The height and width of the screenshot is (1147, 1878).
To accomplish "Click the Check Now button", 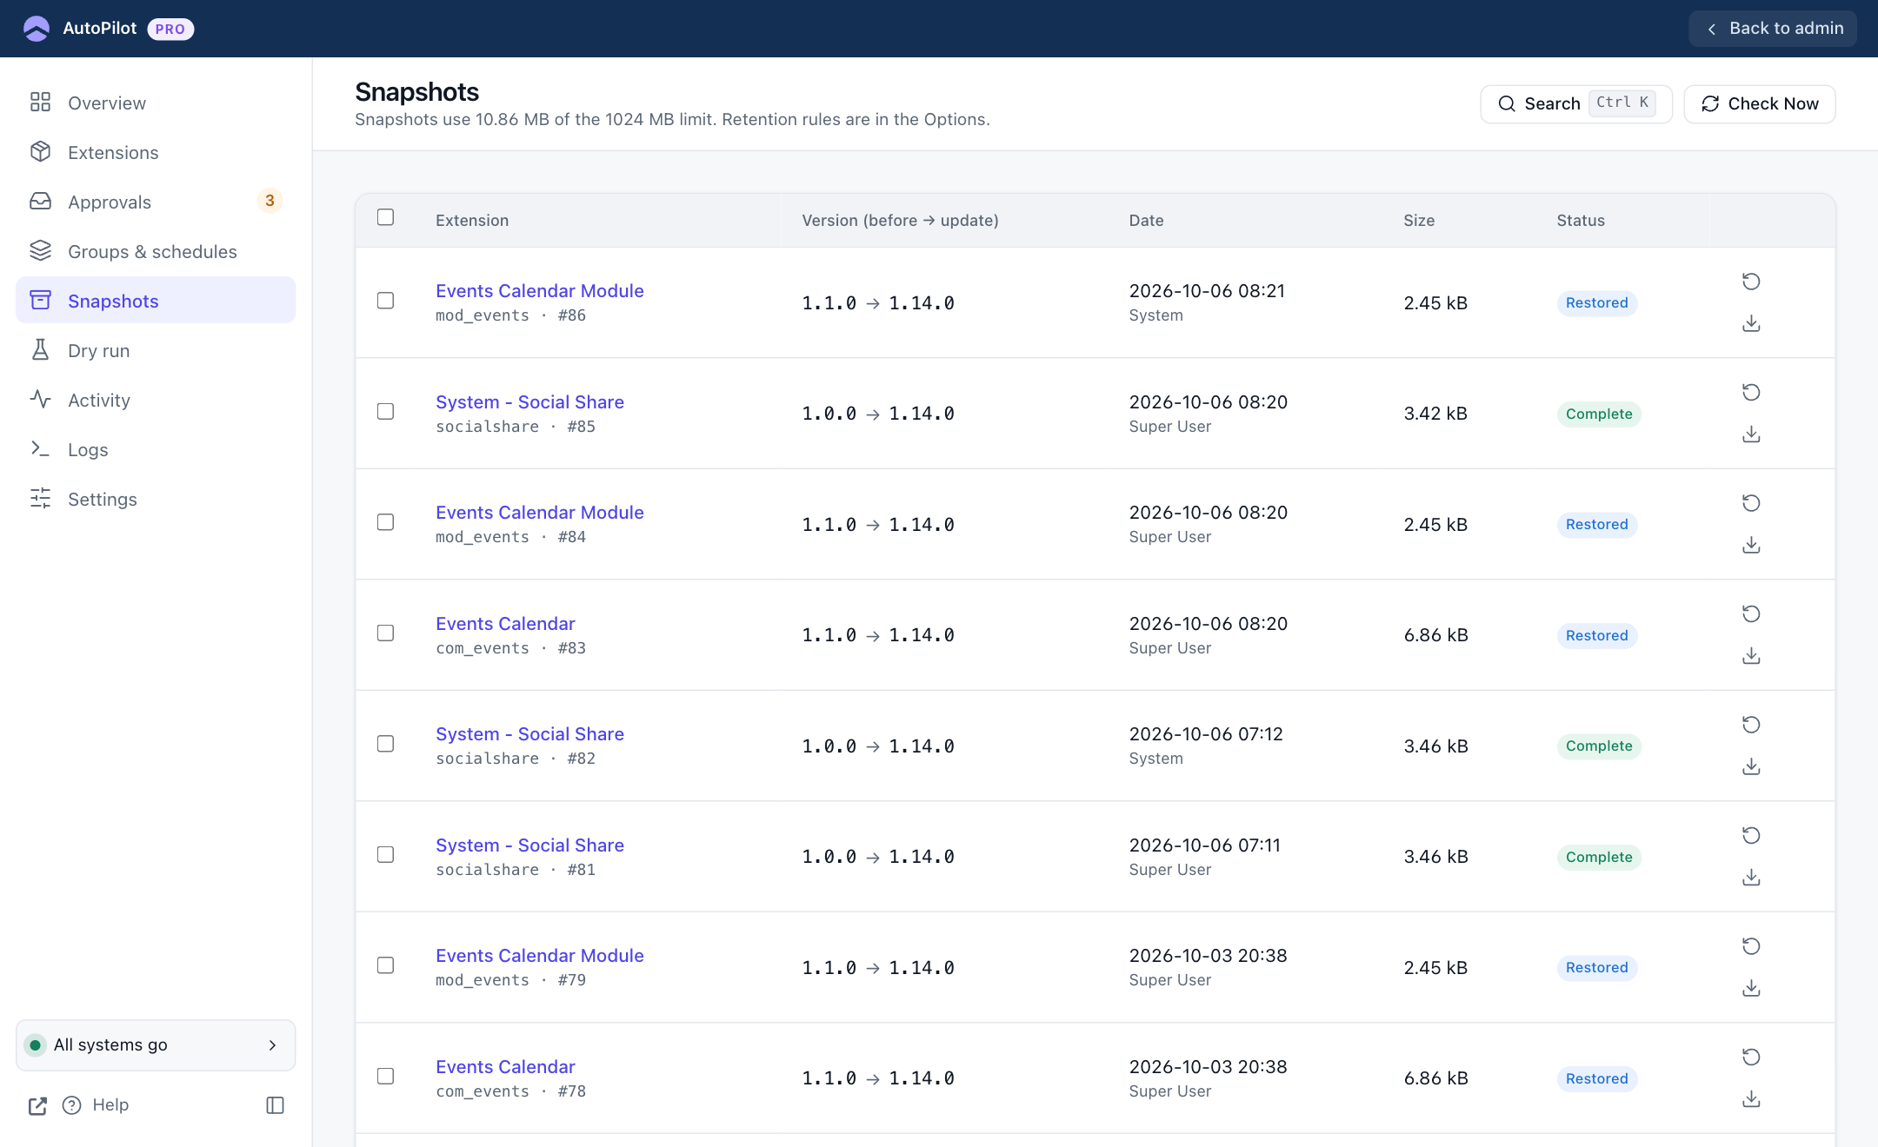I will [1759, 104].
